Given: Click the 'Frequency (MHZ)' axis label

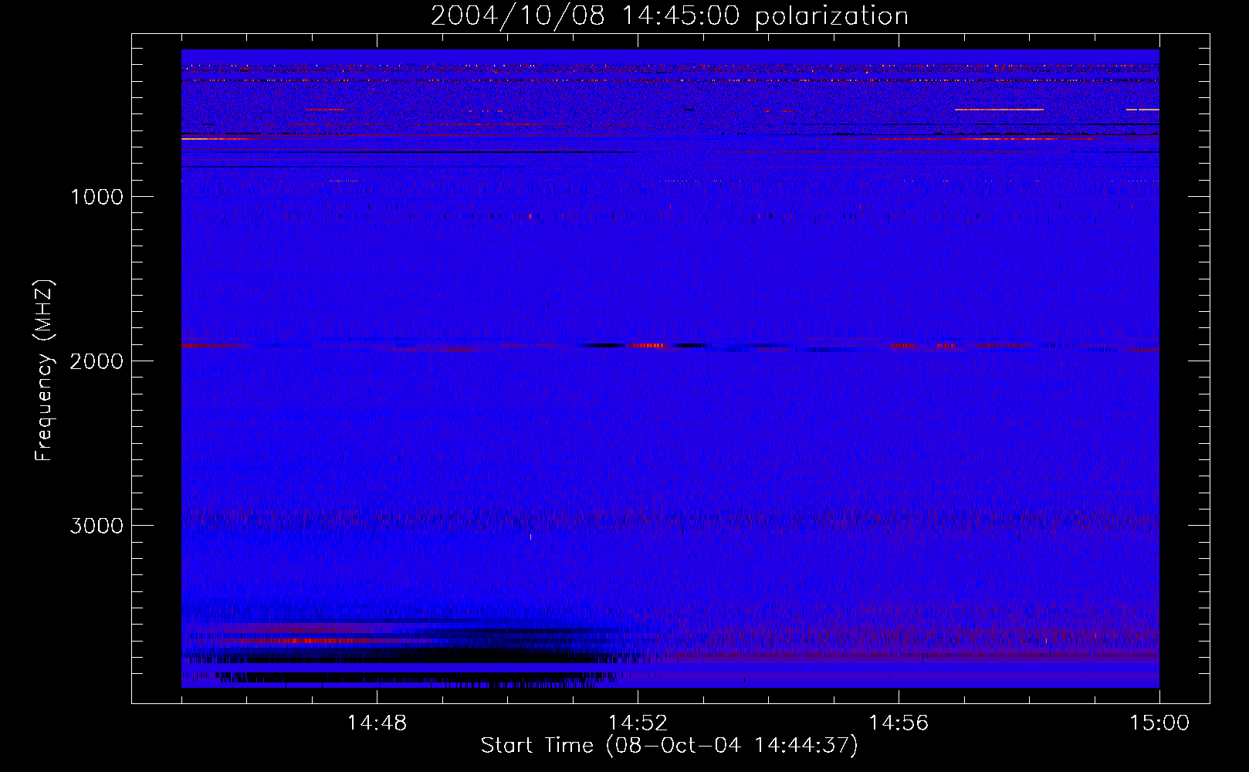Looking at the screenshot, I should pyautogui.click(x=45, y=371).
